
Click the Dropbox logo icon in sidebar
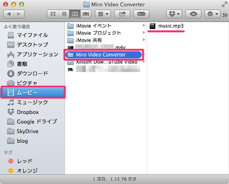(x=11, y=112)
